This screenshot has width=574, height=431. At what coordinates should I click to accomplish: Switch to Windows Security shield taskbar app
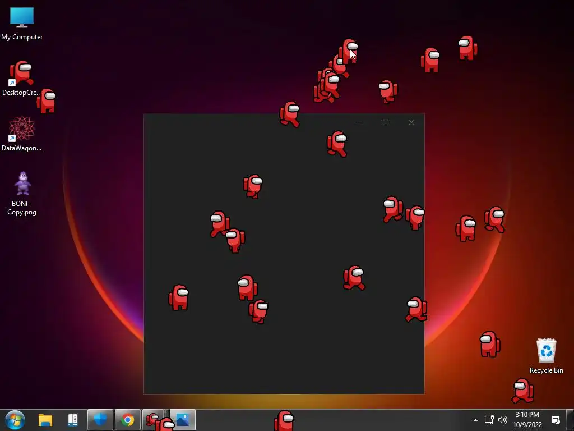coord(100,420)
